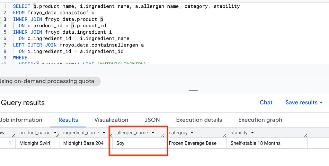Click the allergen_name column resize handle

click(x=163, y=136)
